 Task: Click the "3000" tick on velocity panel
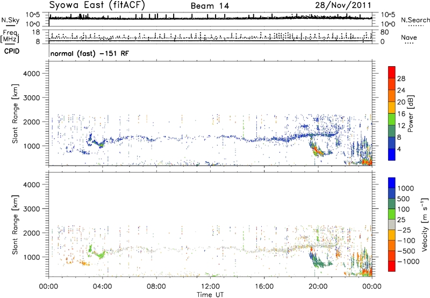32,209
